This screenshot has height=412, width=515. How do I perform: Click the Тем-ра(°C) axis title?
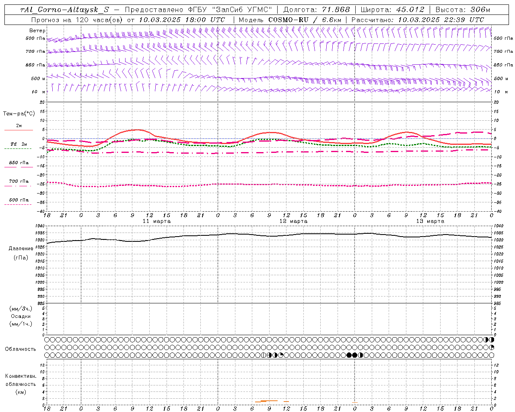[x=19, y=114]
